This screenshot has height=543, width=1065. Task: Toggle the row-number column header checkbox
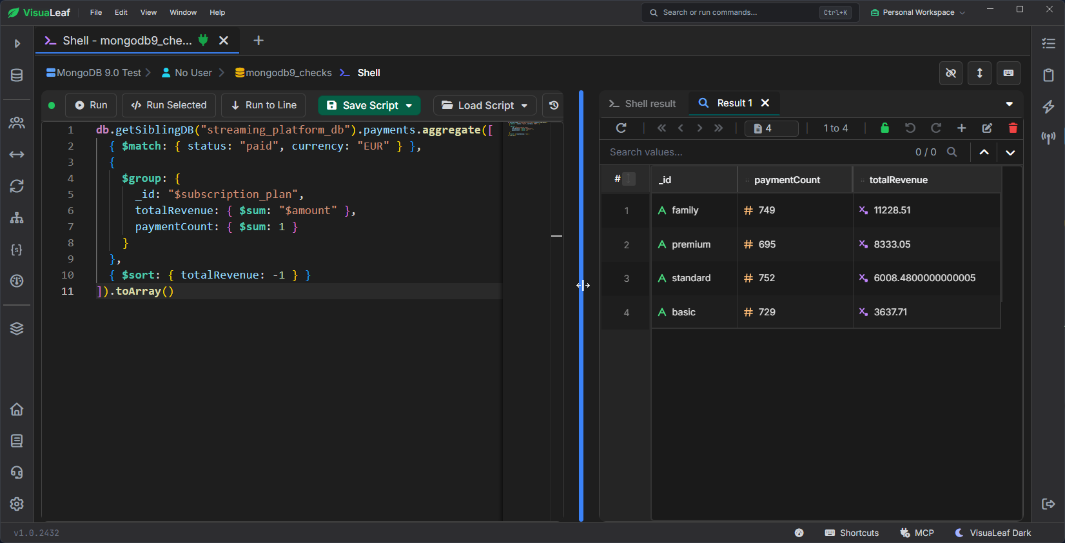point(629,179)
